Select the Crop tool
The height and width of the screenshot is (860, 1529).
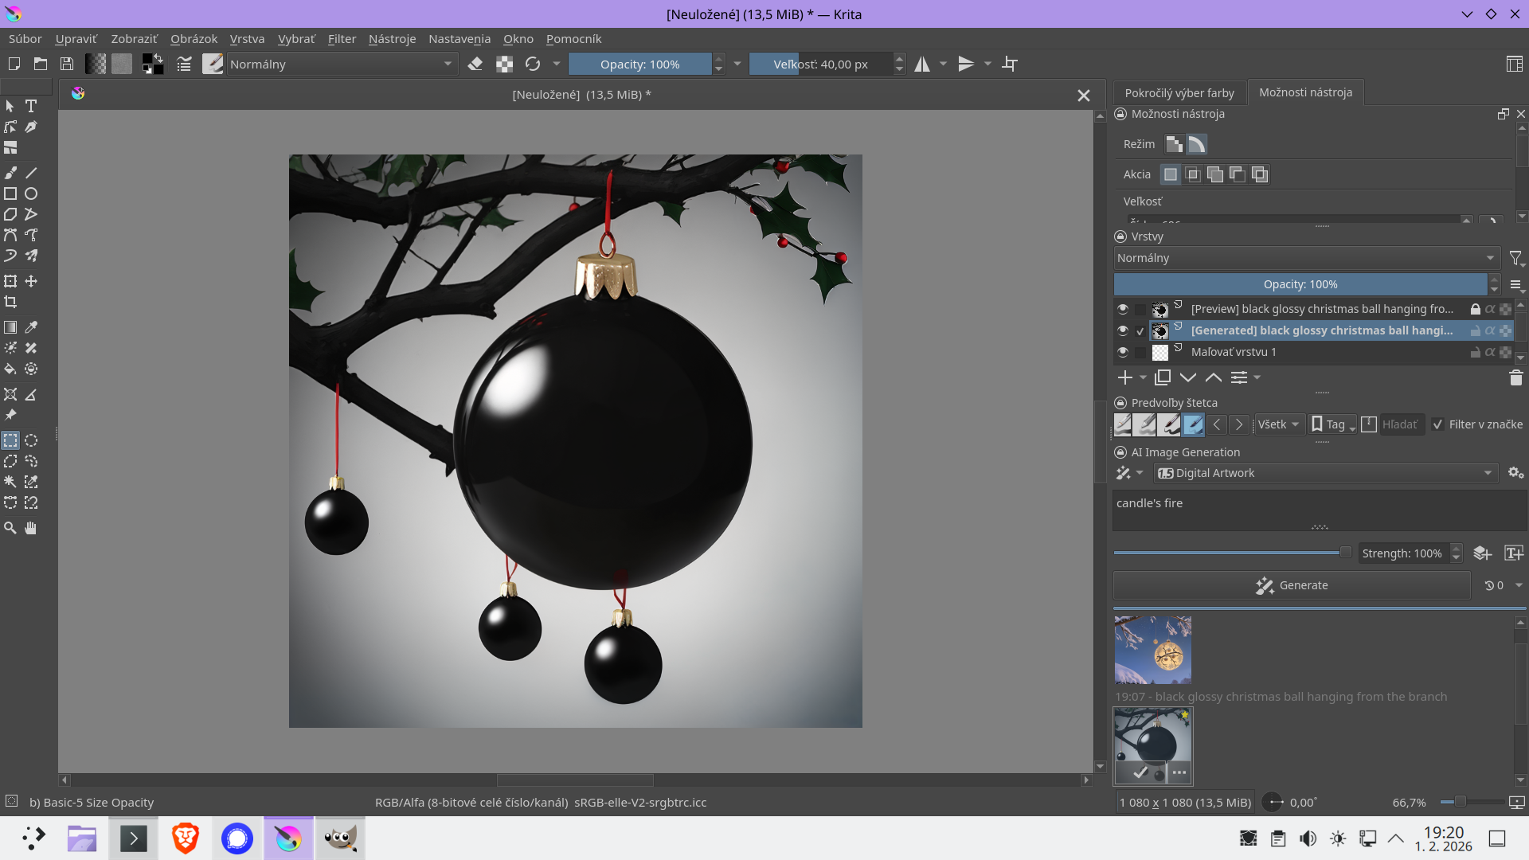(10, 302)
